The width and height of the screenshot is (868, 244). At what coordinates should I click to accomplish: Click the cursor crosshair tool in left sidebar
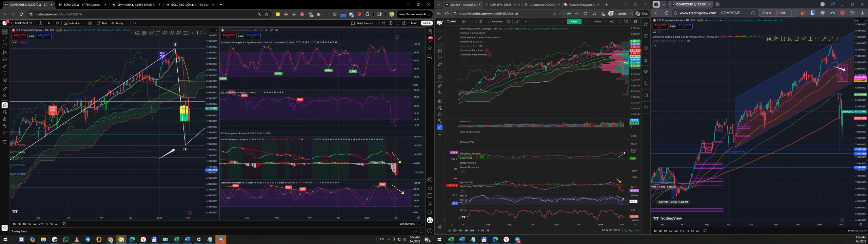click(5, 32)
